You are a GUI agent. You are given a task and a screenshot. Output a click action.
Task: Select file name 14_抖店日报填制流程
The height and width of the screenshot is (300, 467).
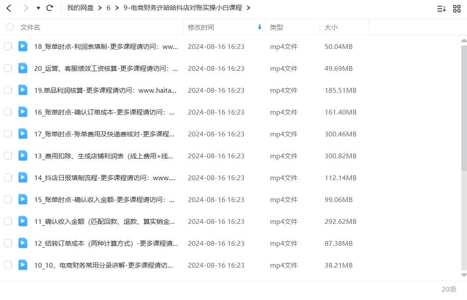(105, 178)
